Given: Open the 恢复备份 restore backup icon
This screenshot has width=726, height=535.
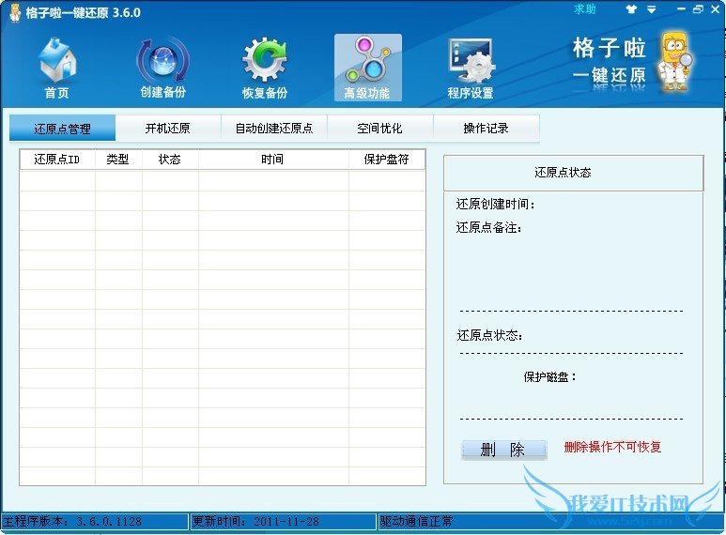Looking at the screenshot, I should point(265,68).
